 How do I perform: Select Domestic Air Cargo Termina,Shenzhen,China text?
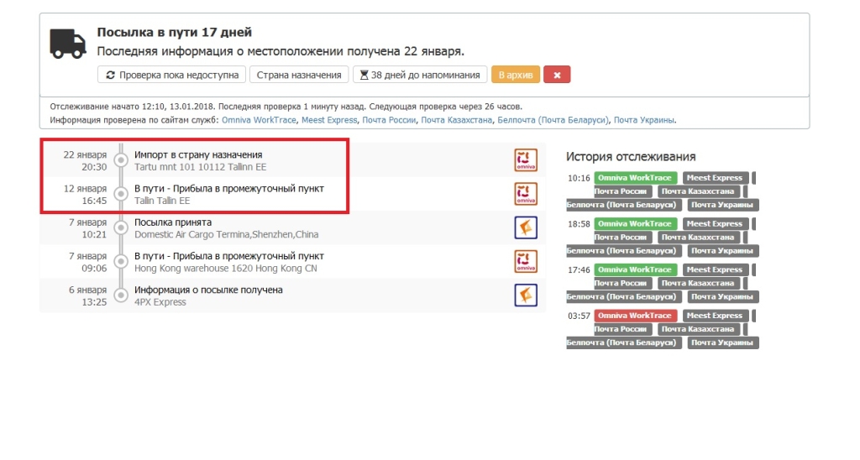point(226,234)
